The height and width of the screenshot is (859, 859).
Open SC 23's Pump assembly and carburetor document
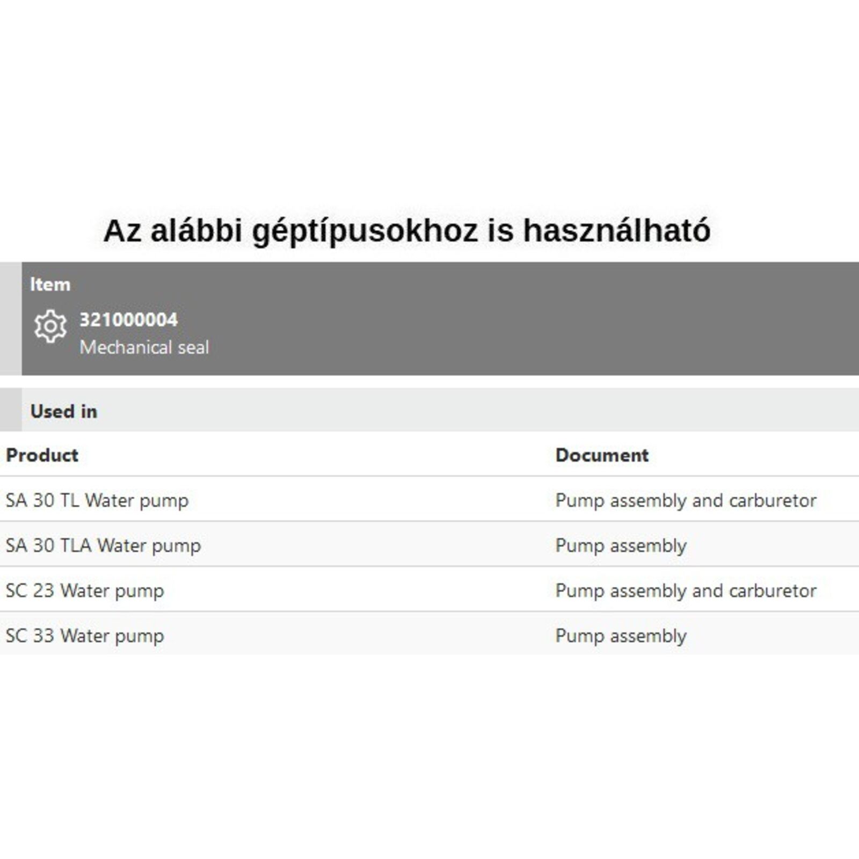(686, 591)
